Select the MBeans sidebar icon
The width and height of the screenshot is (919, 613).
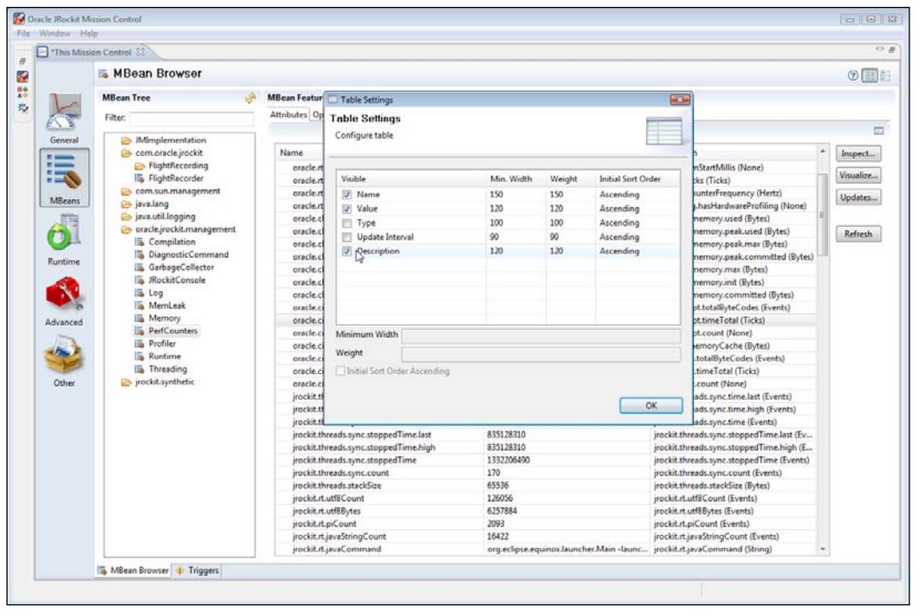tap(65, 173)
